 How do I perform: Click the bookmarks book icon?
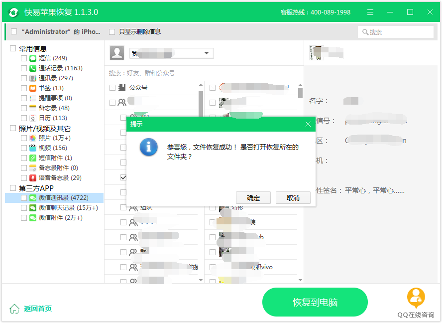tap(33, 88)
